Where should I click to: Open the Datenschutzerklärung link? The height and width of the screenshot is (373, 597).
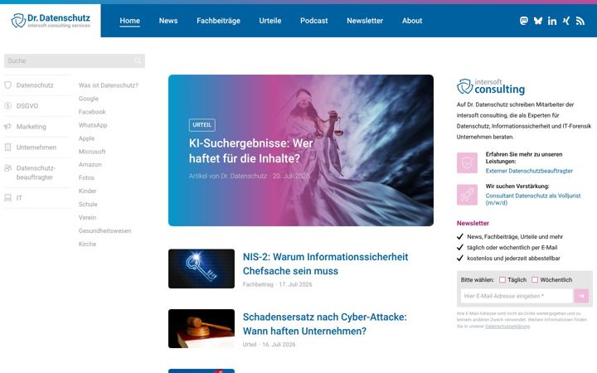(x=507, y=327)
